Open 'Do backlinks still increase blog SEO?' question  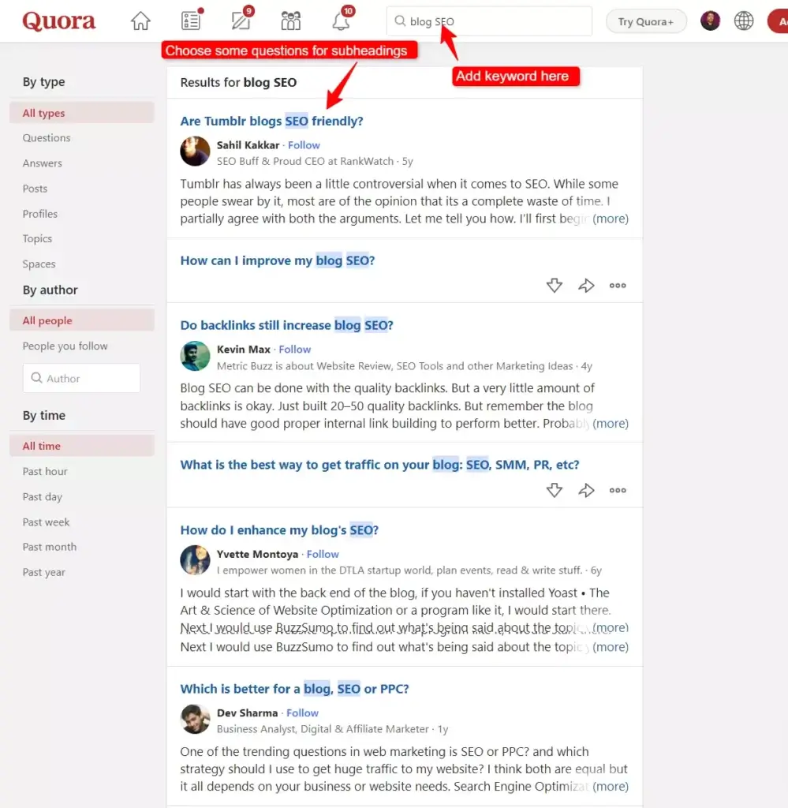pyautogui.click(x=287, y=325)
